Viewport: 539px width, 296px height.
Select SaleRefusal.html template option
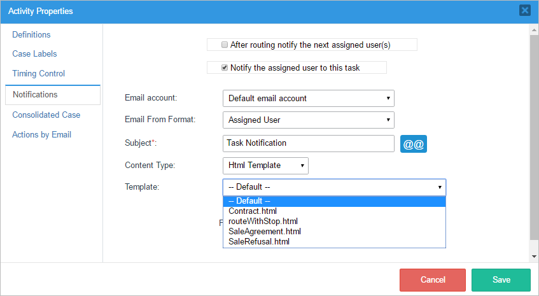260,242
